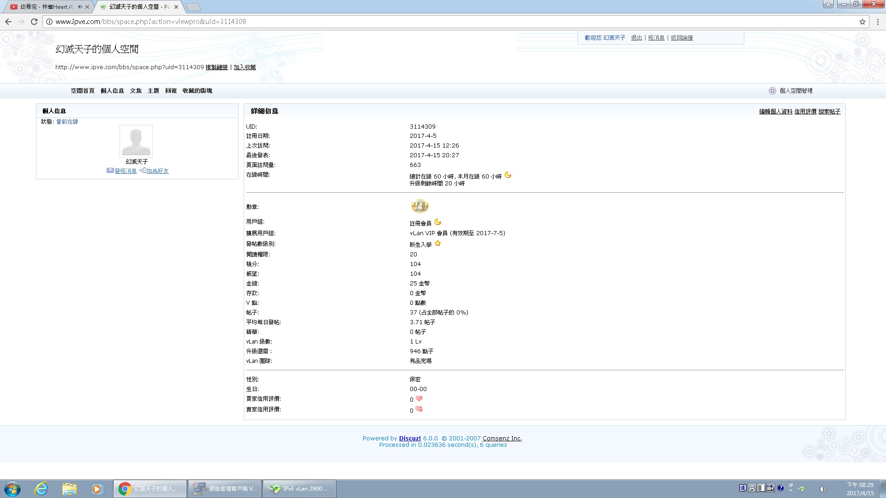Click the browser reload icon
Viewport: 886px width, 498px height.
coord(34,22)
